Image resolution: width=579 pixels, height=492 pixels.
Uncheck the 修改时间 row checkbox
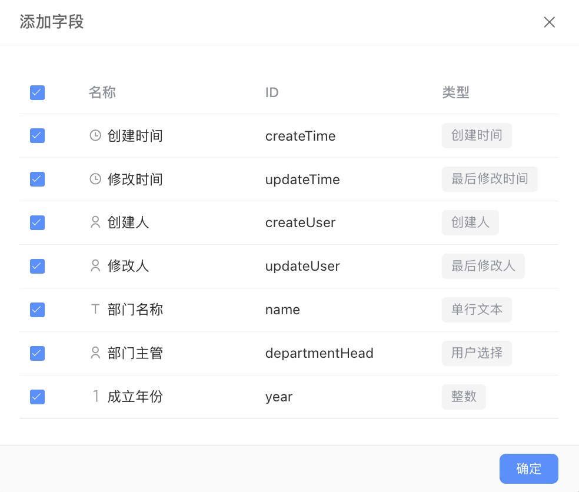click(x=37, y=179)
